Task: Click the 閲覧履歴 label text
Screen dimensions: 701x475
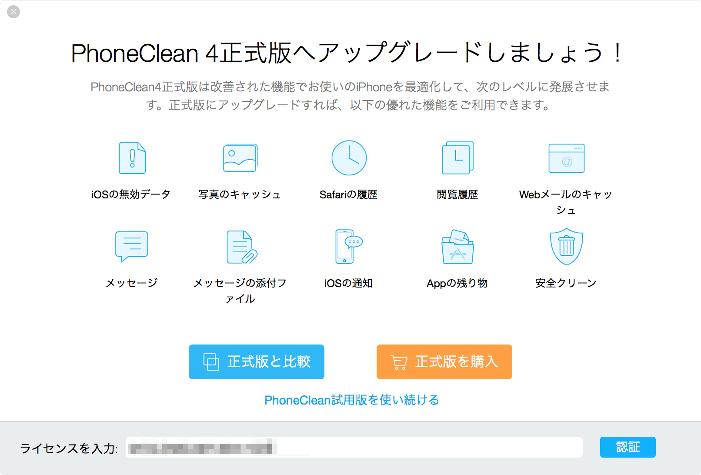Action: [x=457, y=194]
